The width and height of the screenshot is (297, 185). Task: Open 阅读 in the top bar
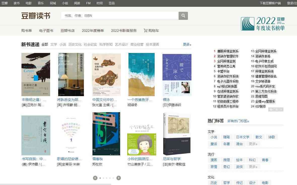[x=77, y=3]
